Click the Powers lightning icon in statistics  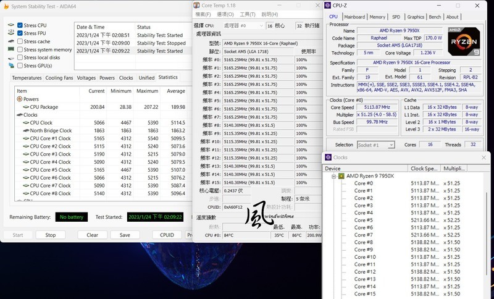(x=20, y=99)
